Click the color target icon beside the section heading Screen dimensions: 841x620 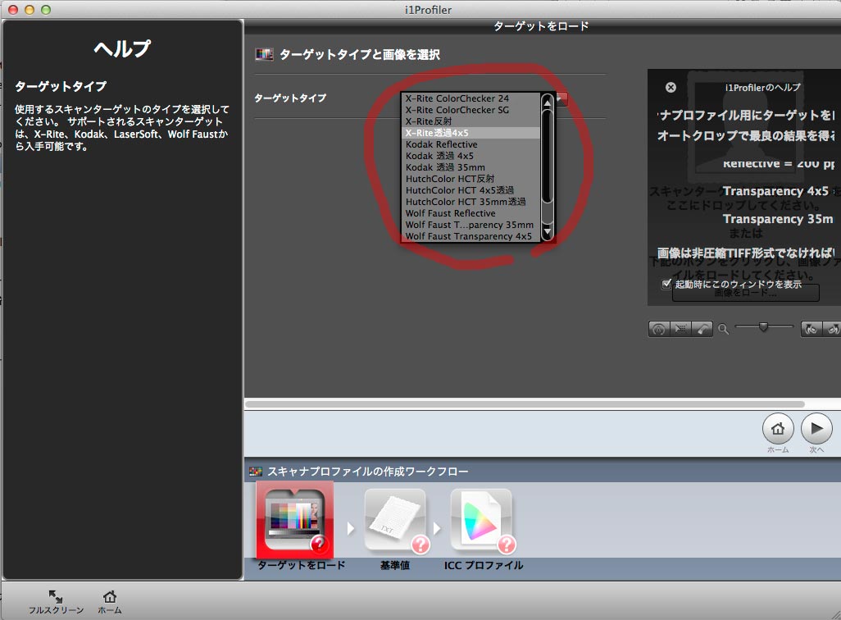pos(264,53)
